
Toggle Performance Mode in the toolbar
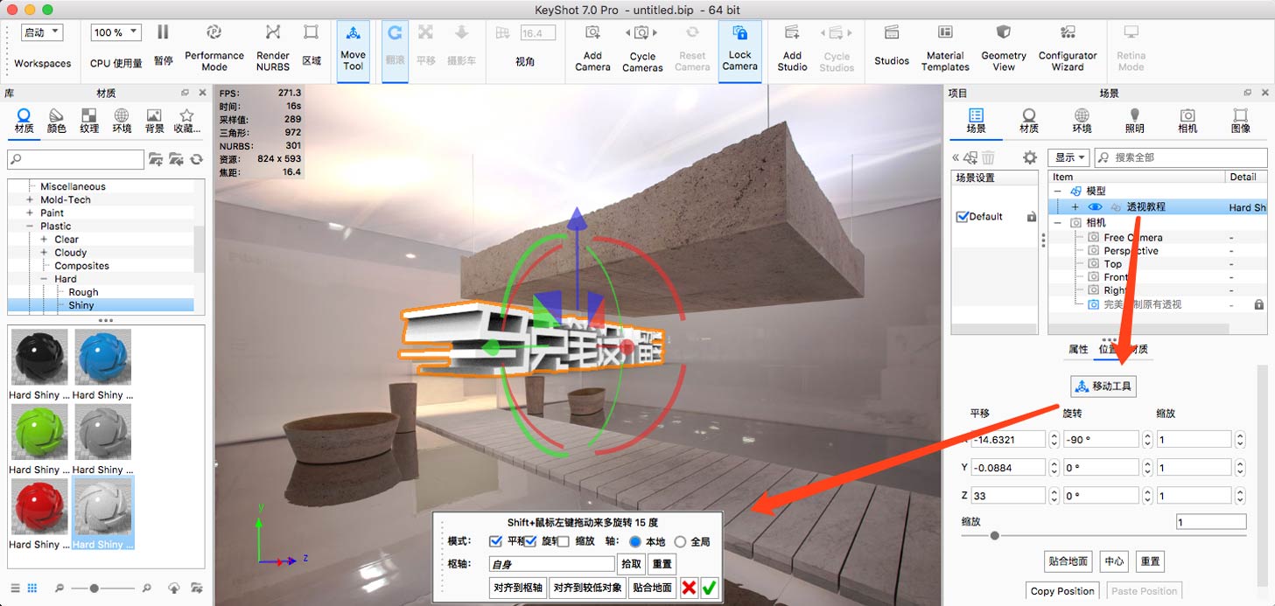214,47
